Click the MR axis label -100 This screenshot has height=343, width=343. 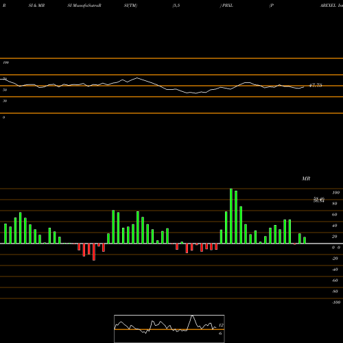point(336,303)
